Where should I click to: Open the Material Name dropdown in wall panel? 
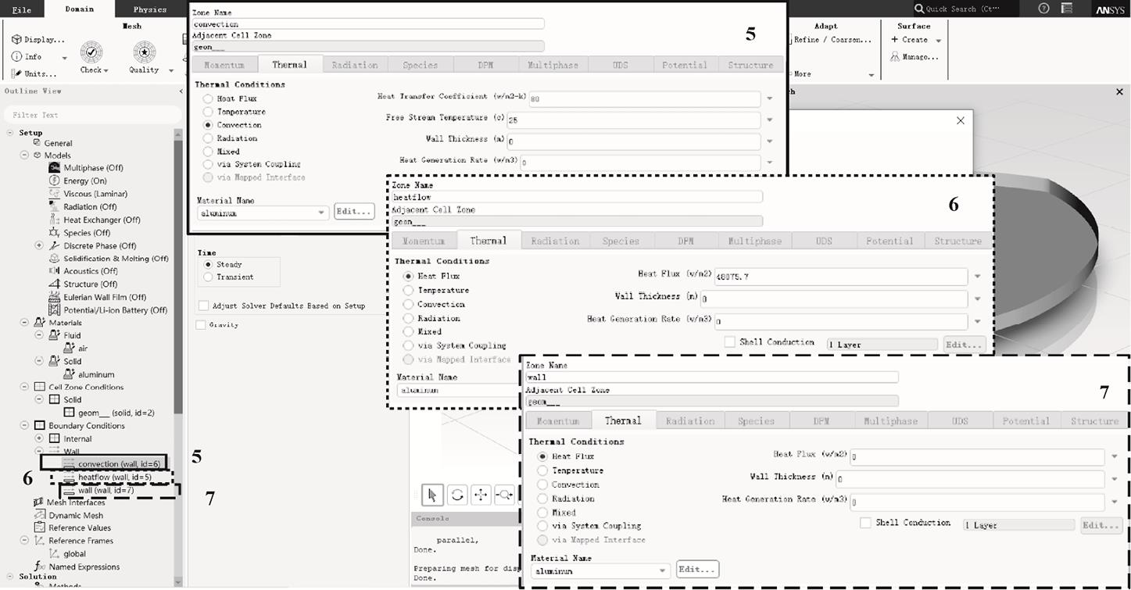click(663, 570)
